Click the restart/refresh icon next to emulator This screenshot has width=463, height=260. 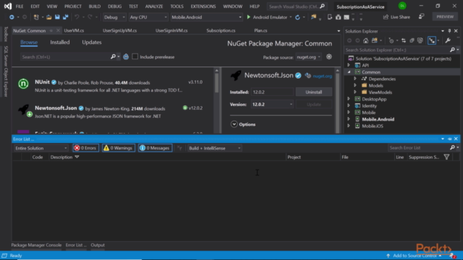[297, 17]
